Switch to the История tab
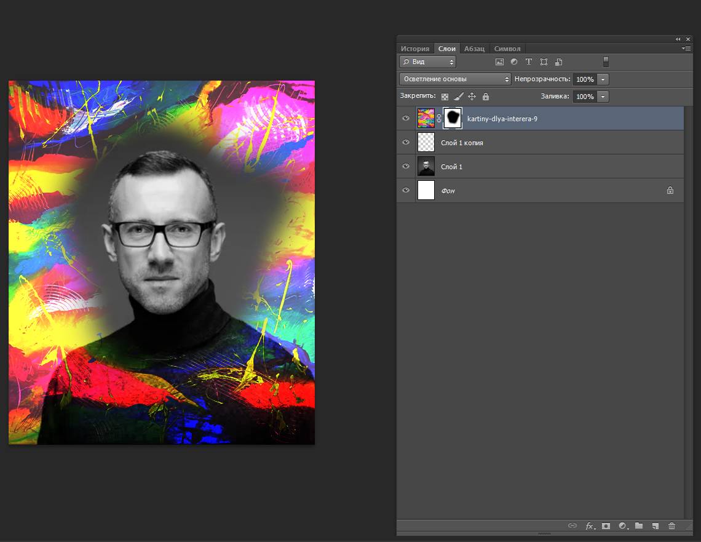 (x=415, y=49)
